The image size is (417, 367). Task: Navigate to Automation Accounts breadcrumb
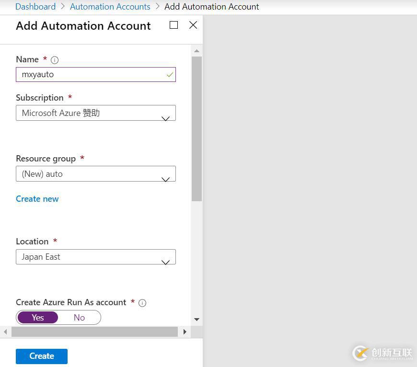tap(110, 7)
